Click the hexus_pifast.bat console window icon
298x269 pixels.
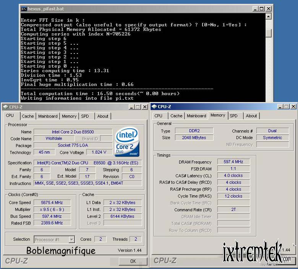[x=24, y=9]
